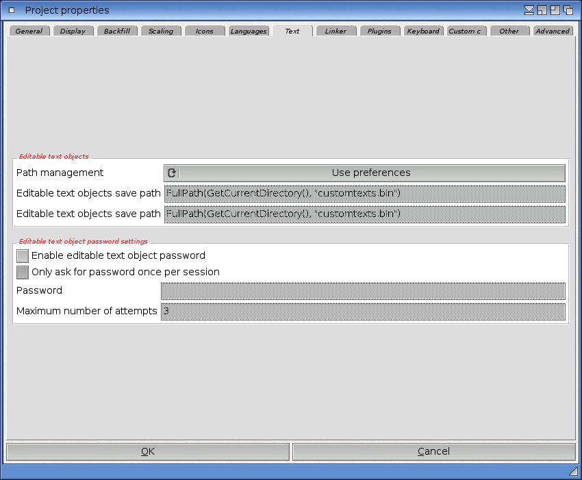Select the Linker tab
Image resolution: width=582 pixels, height=480 pixels.
[x=336, y=31]
